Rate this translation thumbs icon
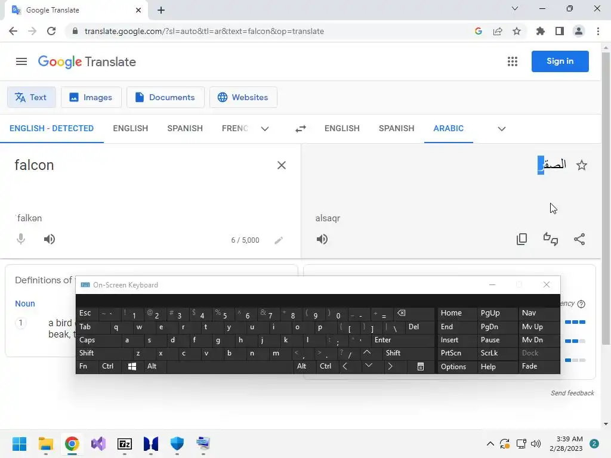Viewport: 611px width, 458px height. (551, 239)
